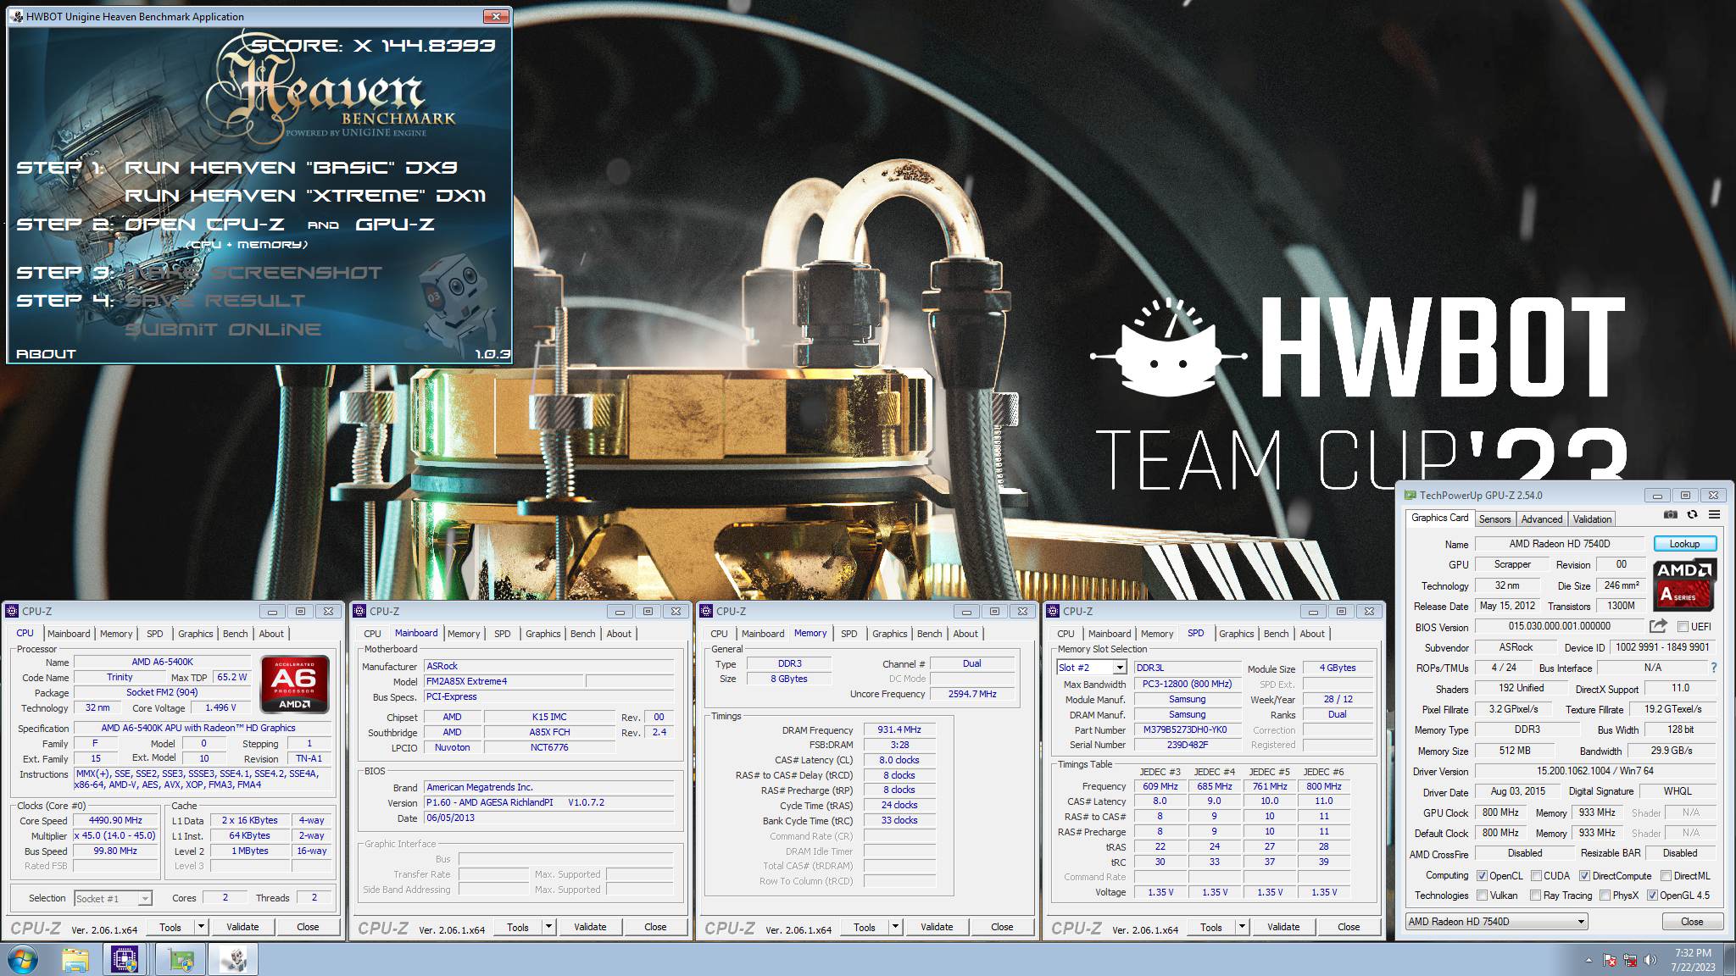Open Action Center flag in system tray

pyautogui.click(x=1610, y=960)
